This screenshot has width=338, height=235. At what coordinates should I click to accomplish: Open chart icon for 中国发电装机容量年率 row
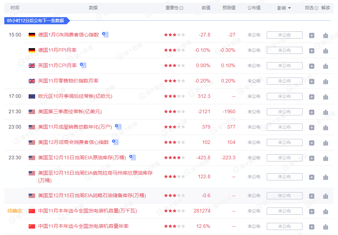coord(325,226)
